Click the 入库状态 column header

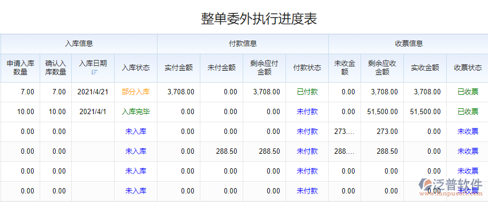coord(136,68)
